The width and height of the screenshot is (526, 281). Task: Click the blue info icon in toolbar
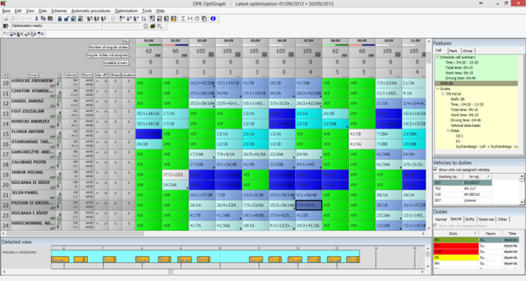tap(213, 19)
